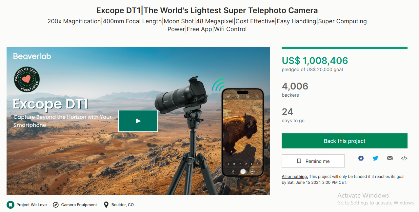Image resolution: width=419 pixels, height=212 pixels.
Task: Share project via email envelope icon
Action: pos(389,158)
